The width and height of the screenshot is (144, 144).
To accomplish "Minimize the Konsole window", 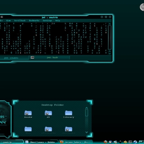I will 102,17.
